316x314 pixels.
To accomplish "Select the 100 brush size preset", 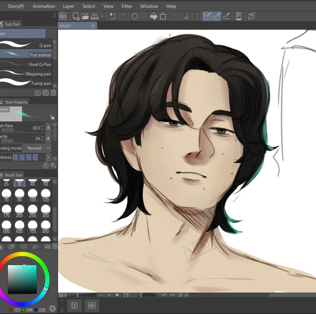I will click(32, 195).
